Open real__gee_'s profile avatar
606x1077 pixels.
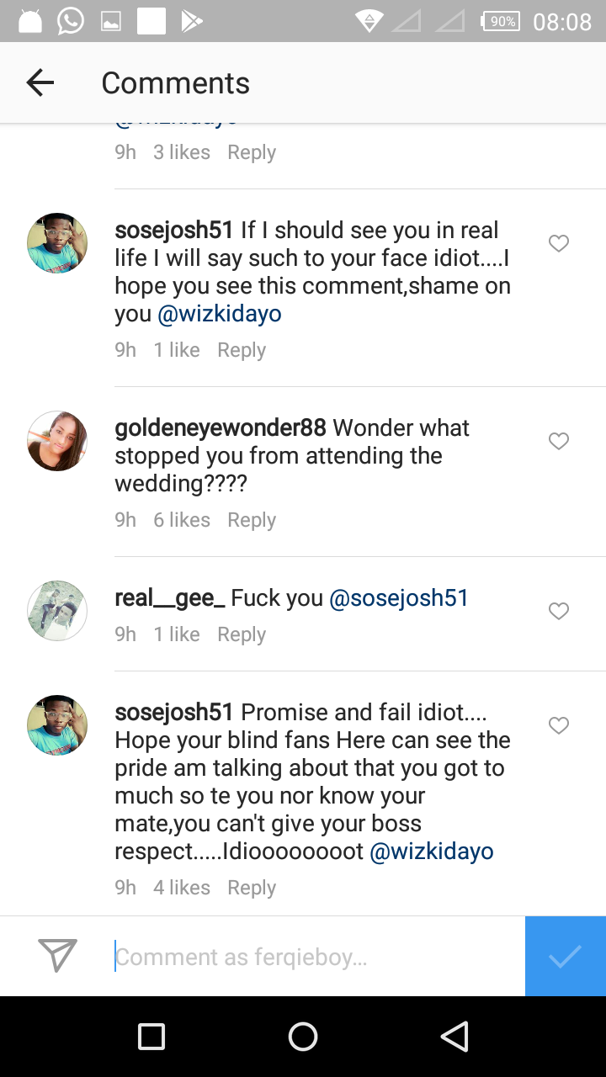(x=57, y=611)
